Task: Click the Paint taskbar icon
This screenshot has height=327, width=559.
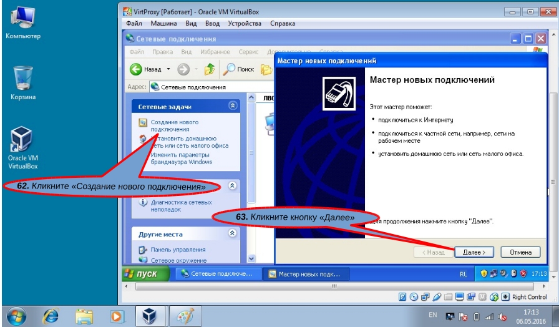Action: click(185, 316)
